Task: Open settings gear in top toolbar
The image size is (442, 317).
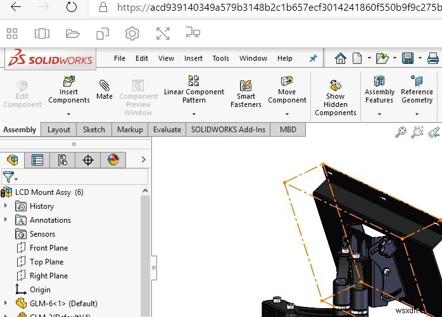Action: [x=132, y=34]
